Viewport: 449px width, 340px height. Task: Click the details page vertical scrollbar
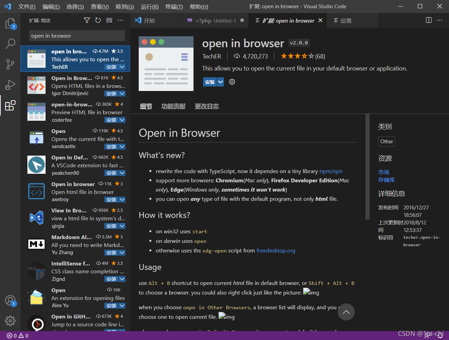[x=367, y=167]
